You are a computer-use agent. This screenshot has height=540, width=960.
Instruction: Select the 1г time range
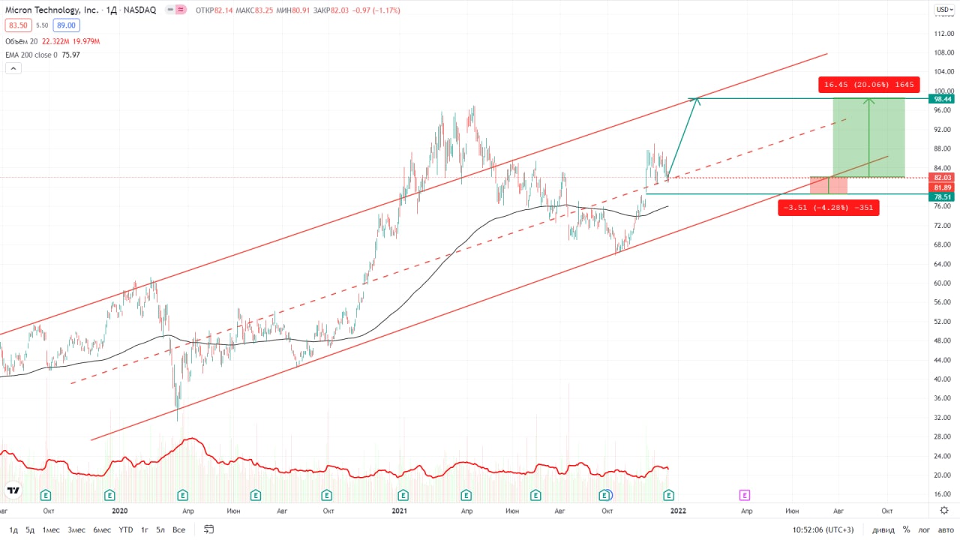144,529
